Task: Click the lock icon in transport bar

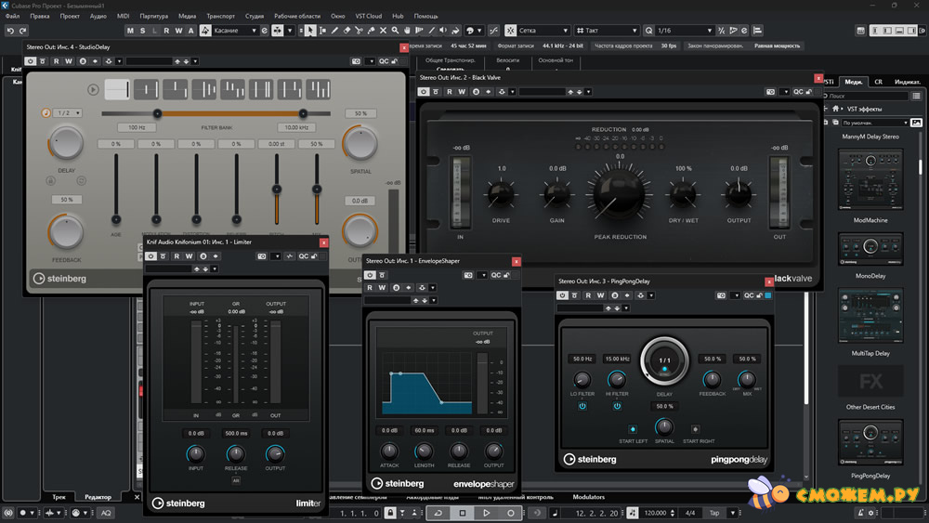Action: point(390,513)
